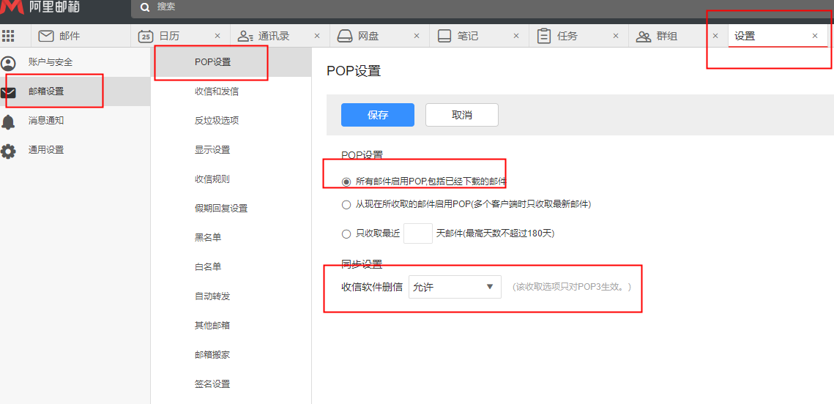Click the blue 保存 button
Screen dimensions: 834x404
(377, 115)
